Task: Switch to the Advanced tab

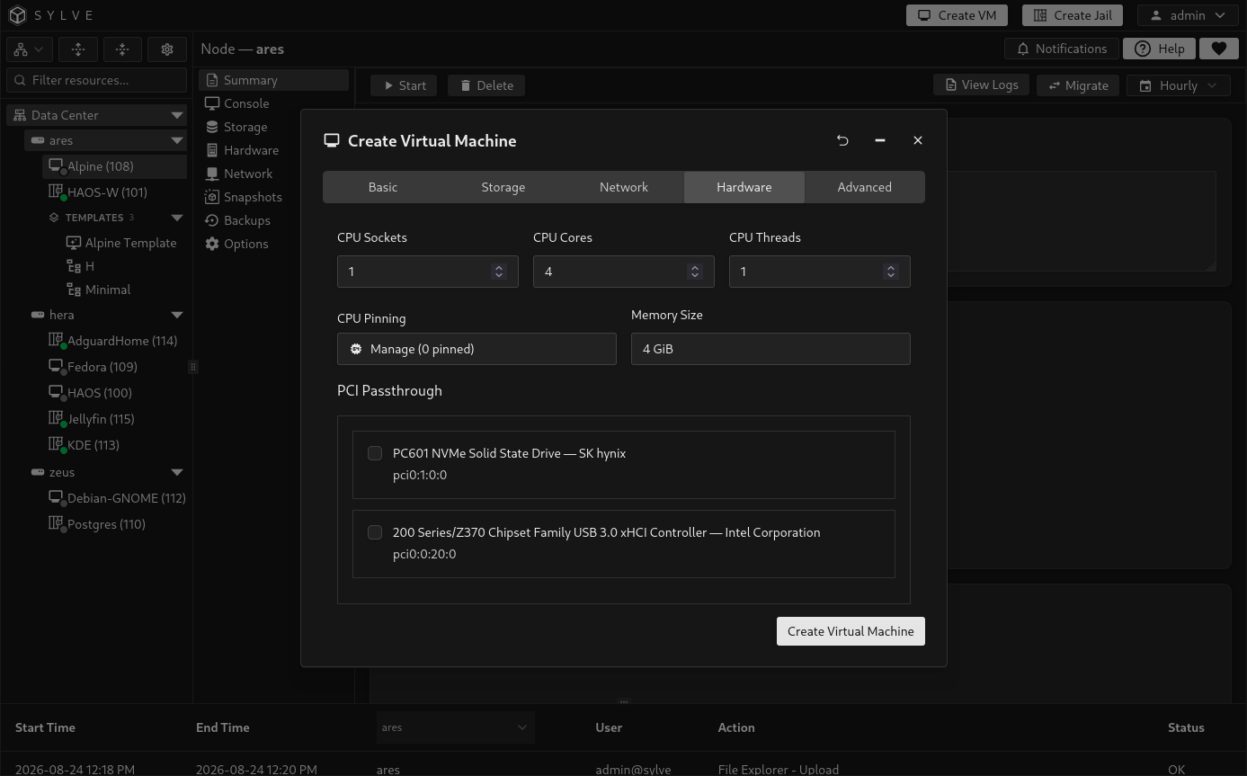Action: click(865, 187)
